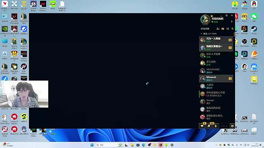Click the profile avatar showing level 170
Screen dimensions: 264x148
click(205, 19)
